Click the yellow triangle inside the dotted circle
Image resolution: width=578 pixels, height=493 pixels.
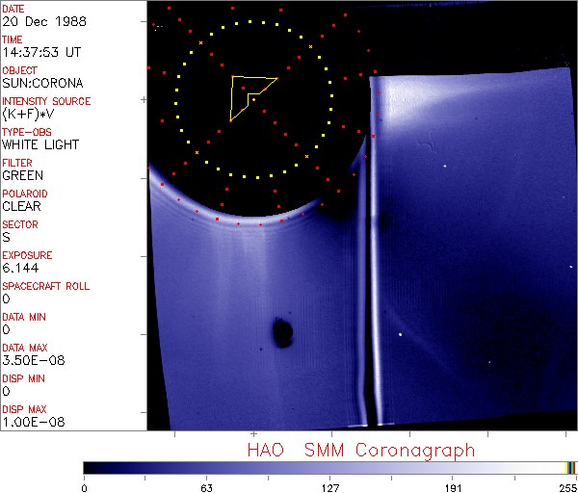[x=249, y=93]
